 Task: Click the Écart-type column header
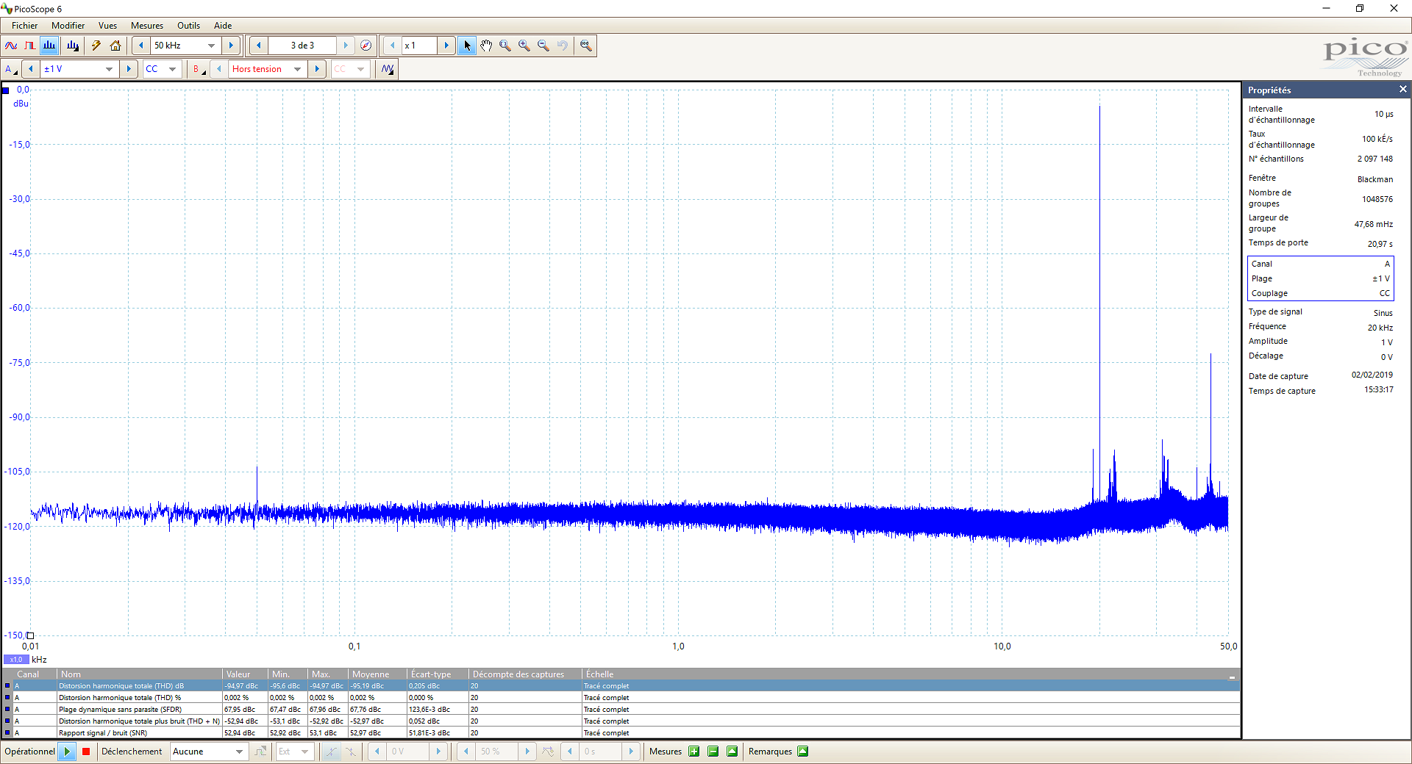pyautogui.click(x=438, y=674)
